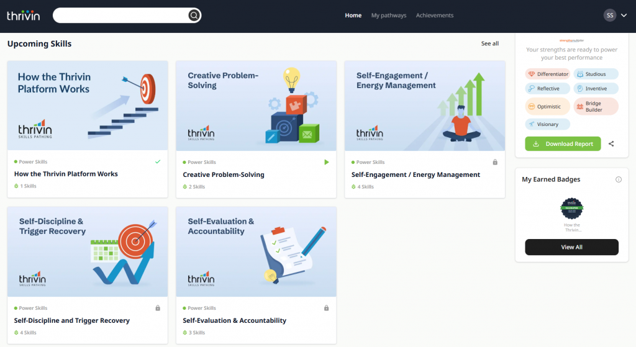Click the Thrivin logo in header
The width and height of the screenshot is (636, 347).
coord(23,16)
